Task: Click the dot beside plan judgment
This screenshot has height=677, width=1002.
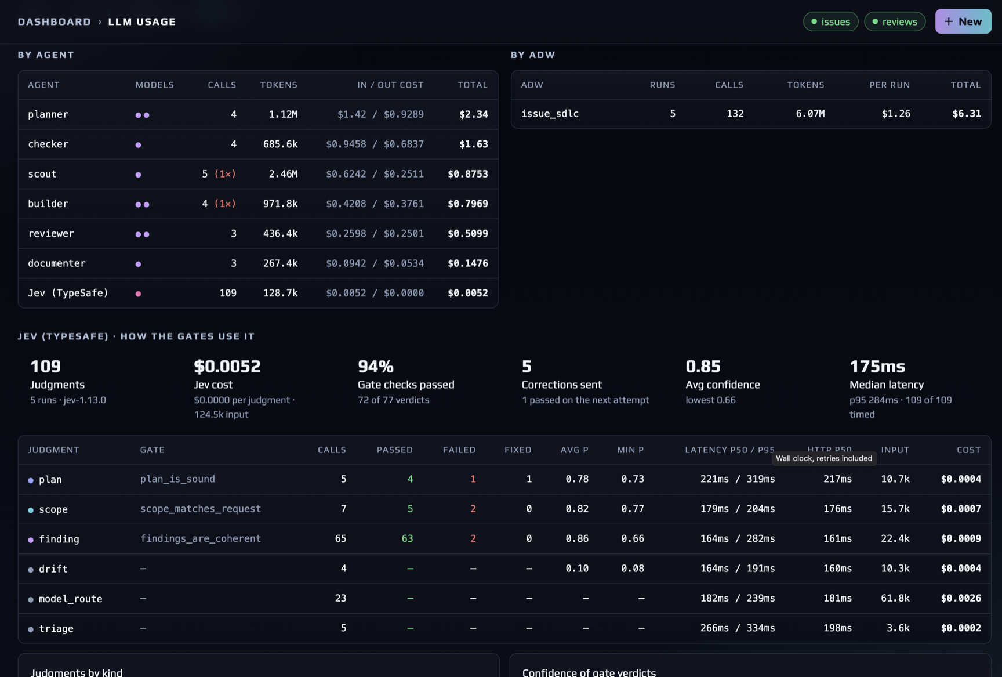Action: pos(31,480)
